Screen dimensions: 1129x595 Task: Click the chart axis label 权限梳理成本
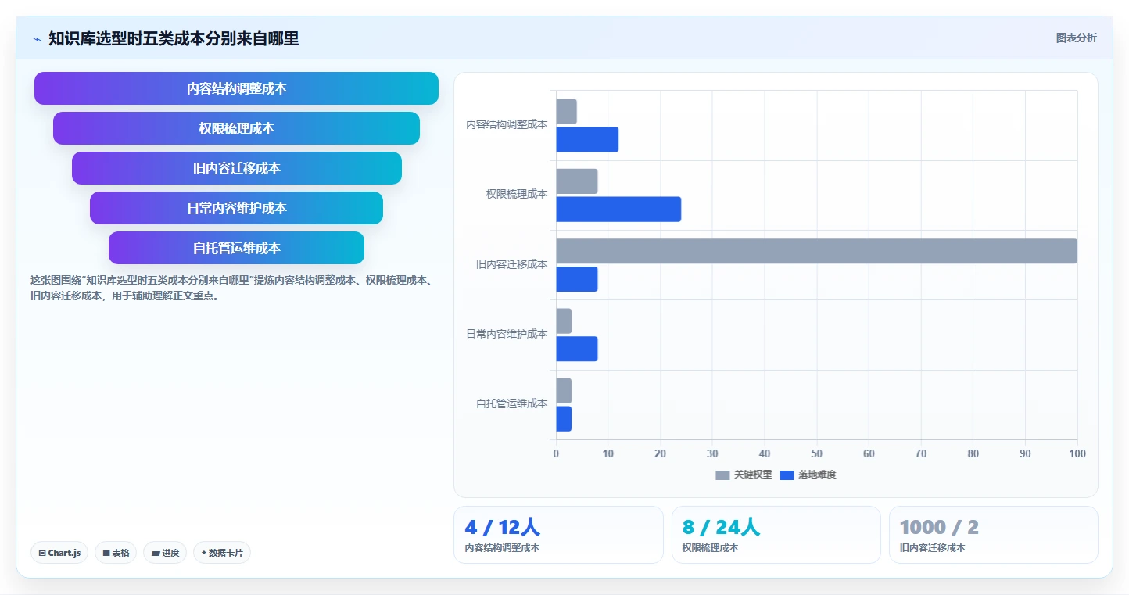(x=517, y=194)
